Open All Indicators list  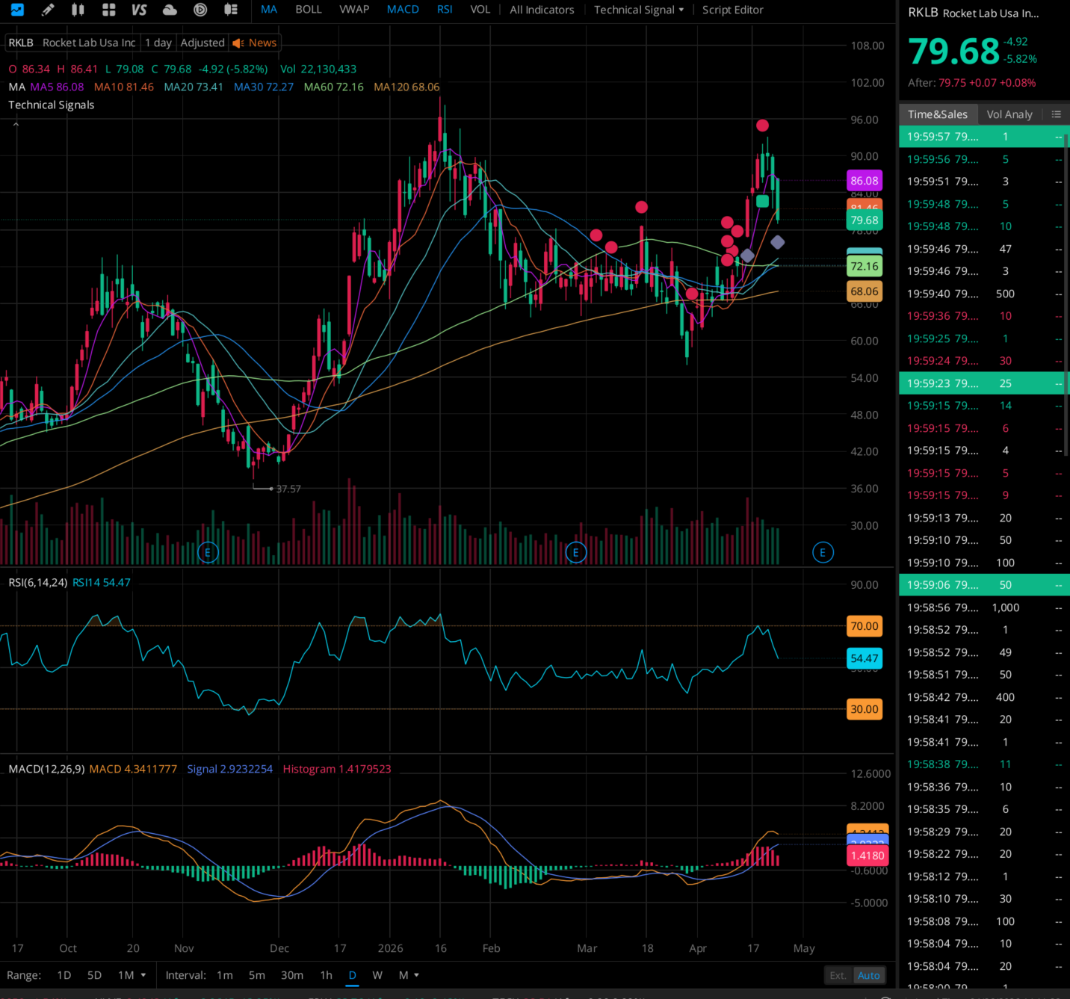tap(542, 10)
